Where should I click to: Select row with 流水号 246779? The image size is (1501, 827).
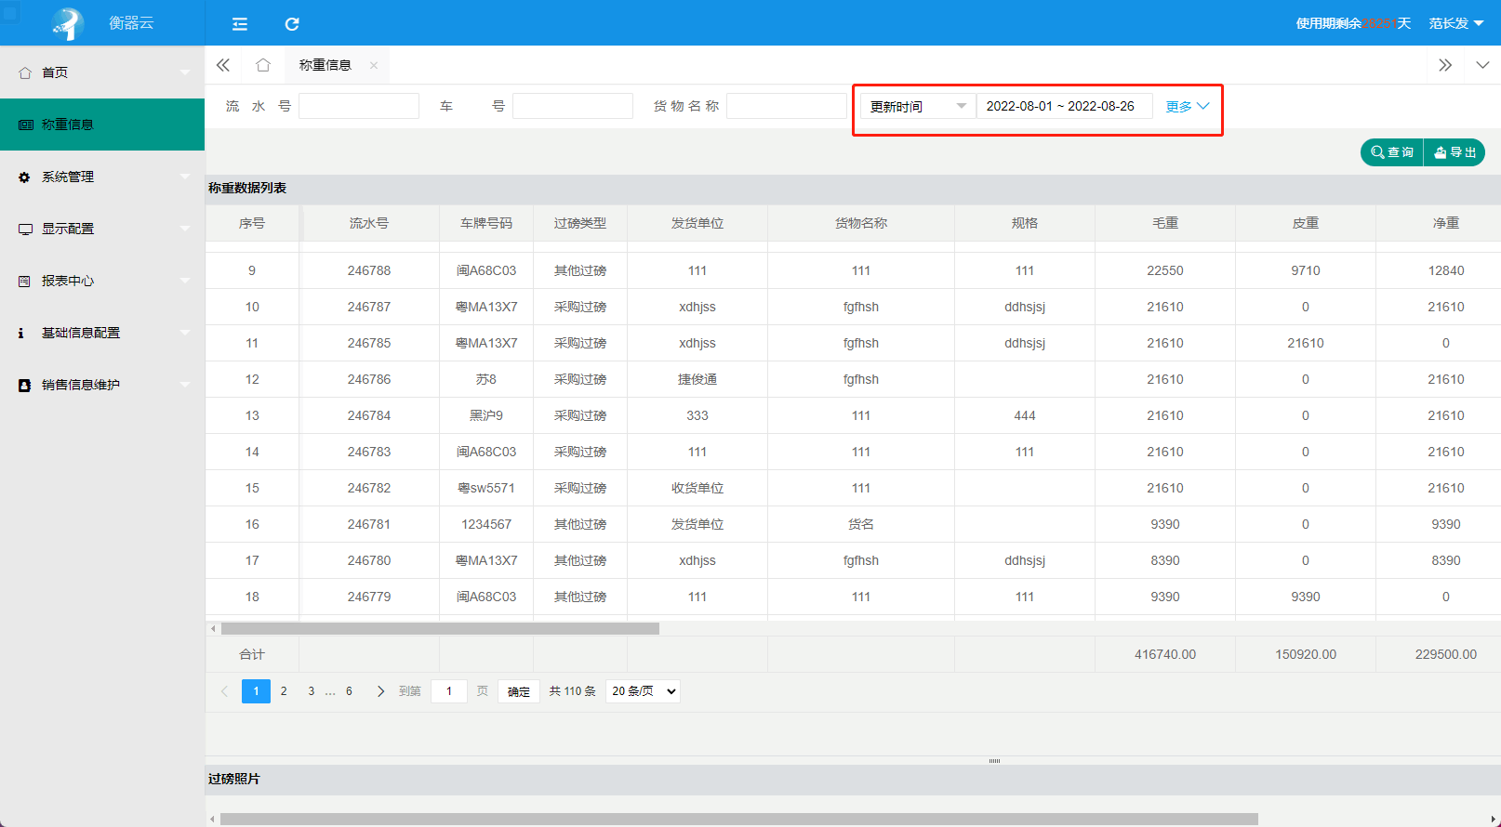pyautogui.click(x=853, y=597)
